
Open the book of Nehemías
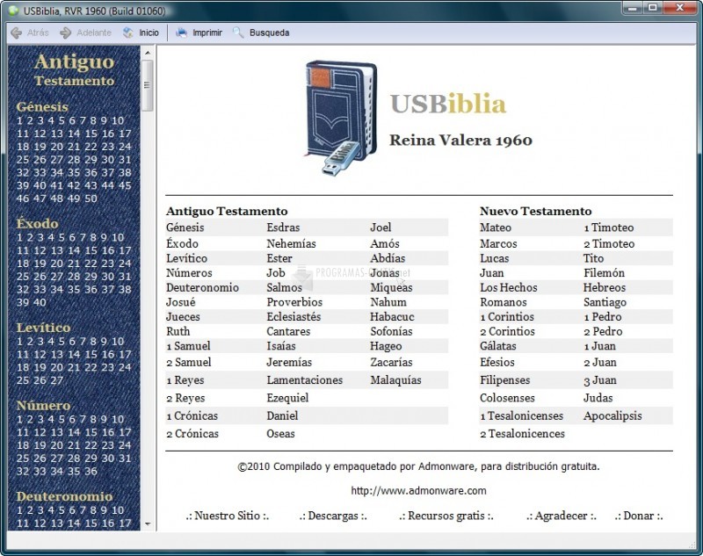(291, 243)
